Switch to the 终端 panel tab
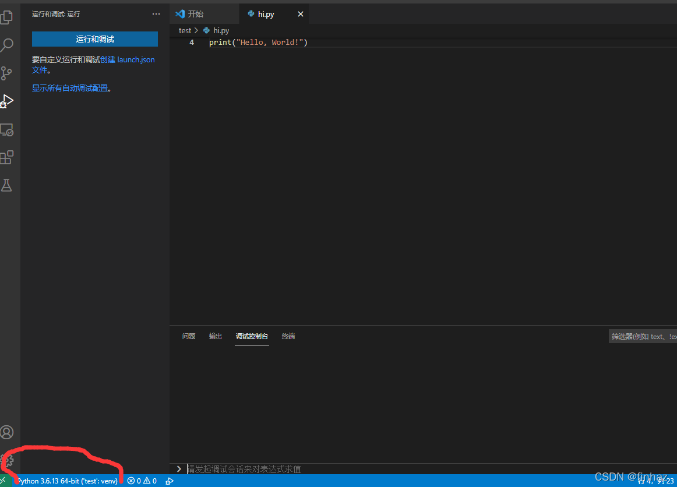677x487 pixels. [288, 336]
